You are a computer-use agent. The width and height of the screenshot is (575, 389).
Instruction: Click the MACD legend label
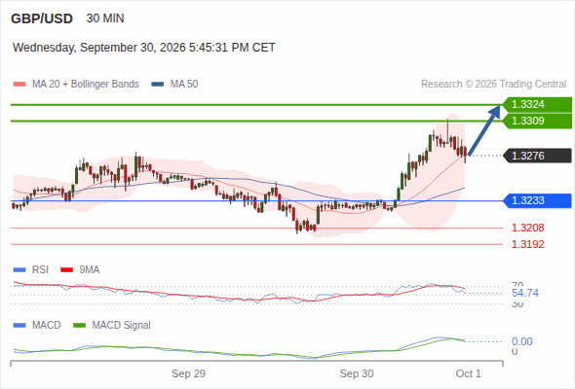click(x=46, y=326)
